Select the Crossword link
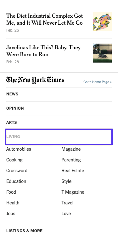The width and height of the screenshot is (118, 236). click(17, 171)
